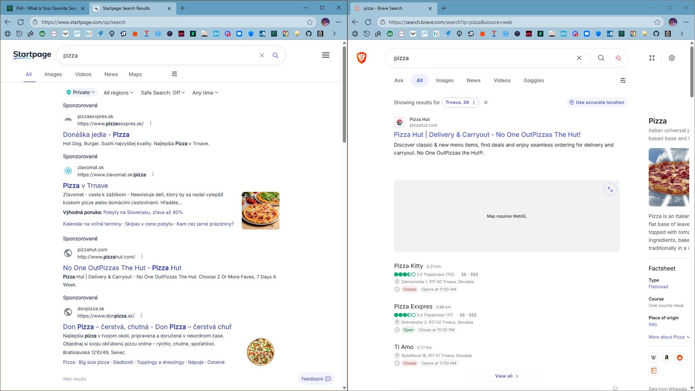Image resolution: width=695 pixels, height=391 pixels.
Task: Click the Brave Search vertical scrollbar thumb
Action: [x=692, y=72]
